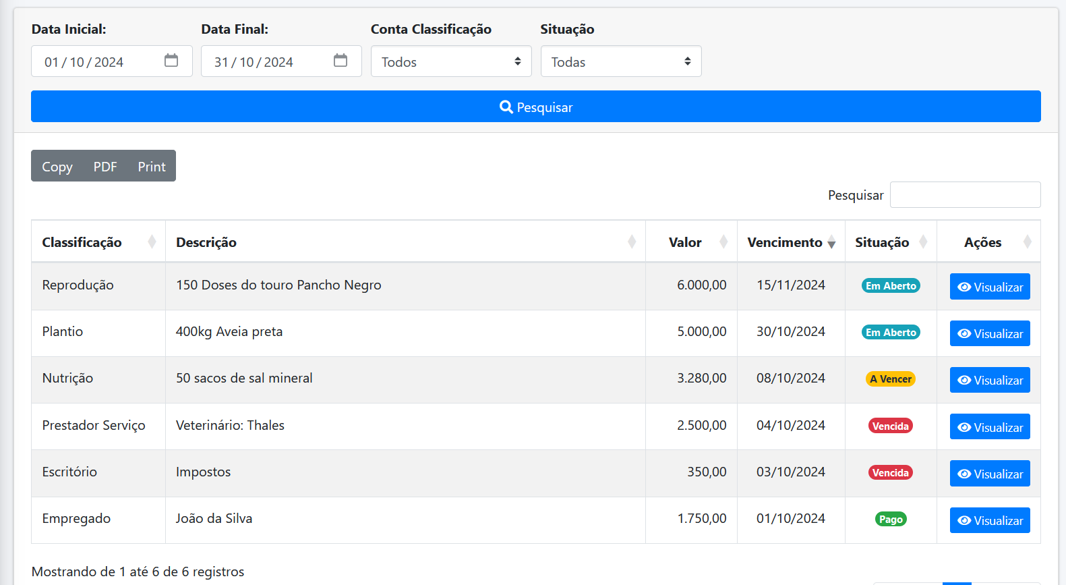This screenshot has width=1066, height=585.
Task: Copy table data with Copy button
Action: click(x=57, y=166)
